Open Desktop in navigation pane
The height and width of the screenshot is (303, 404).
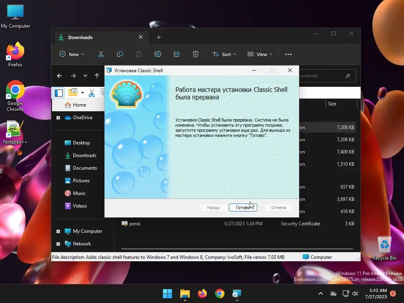point(81,143)
